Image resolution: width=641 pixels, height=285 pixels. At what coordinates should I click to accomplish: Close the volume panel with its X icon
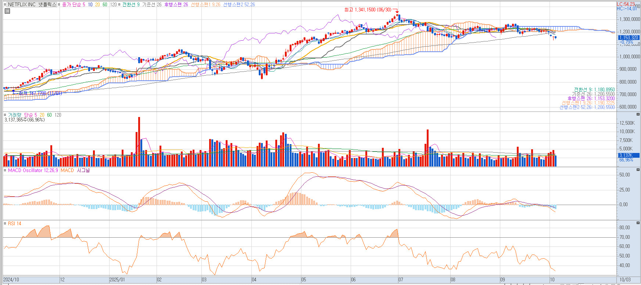[x=638, y=114]
